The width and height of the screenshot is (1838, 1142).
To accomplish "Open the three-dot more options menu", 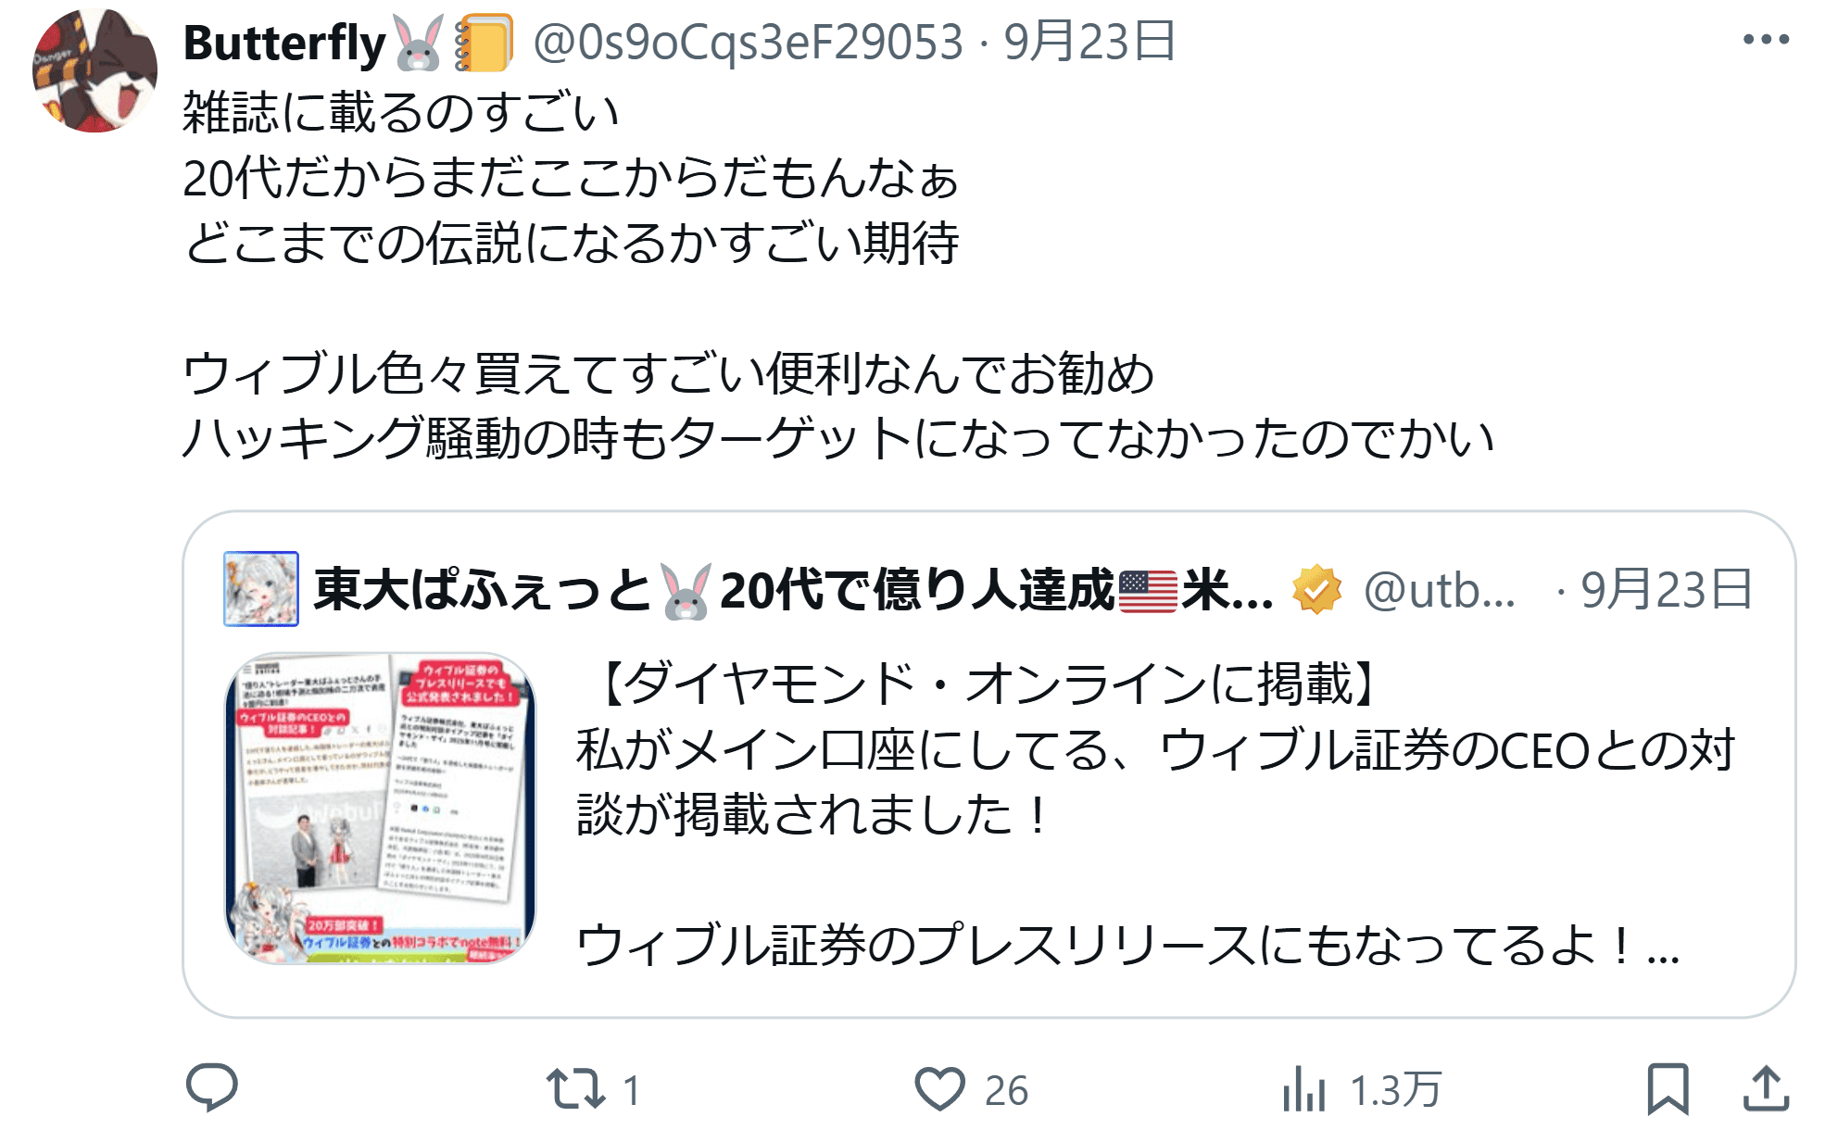I will 1766,40.
